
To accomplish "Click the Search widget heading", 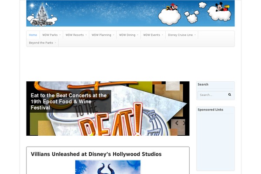I will (203, 84).
